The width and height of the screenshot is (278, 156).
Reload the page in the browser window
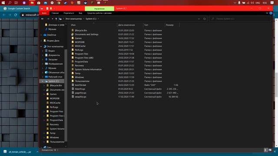[16, 15]
